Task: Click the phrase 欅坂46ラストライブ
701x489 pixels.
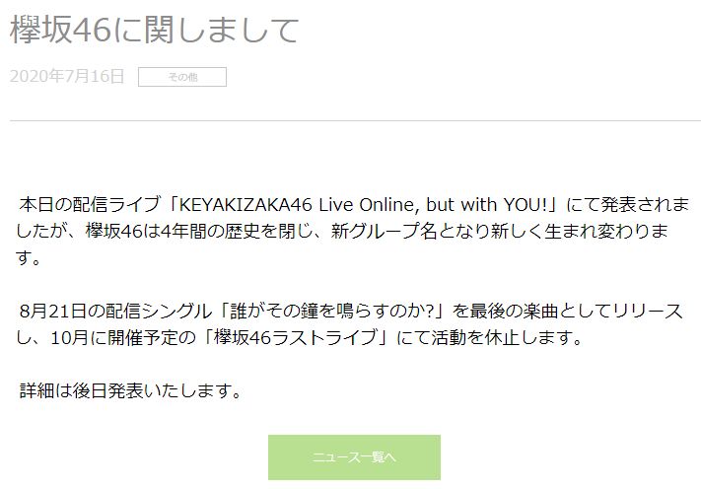Action: coord(296,337)
